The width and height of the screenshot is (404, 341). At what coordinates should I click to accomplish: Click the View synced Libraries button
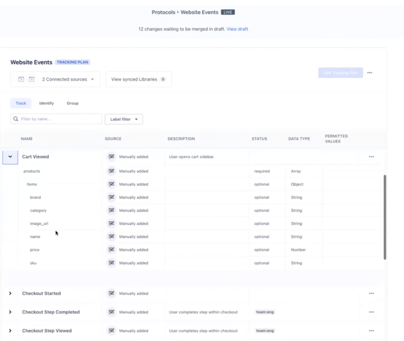(x=138, y=79)
